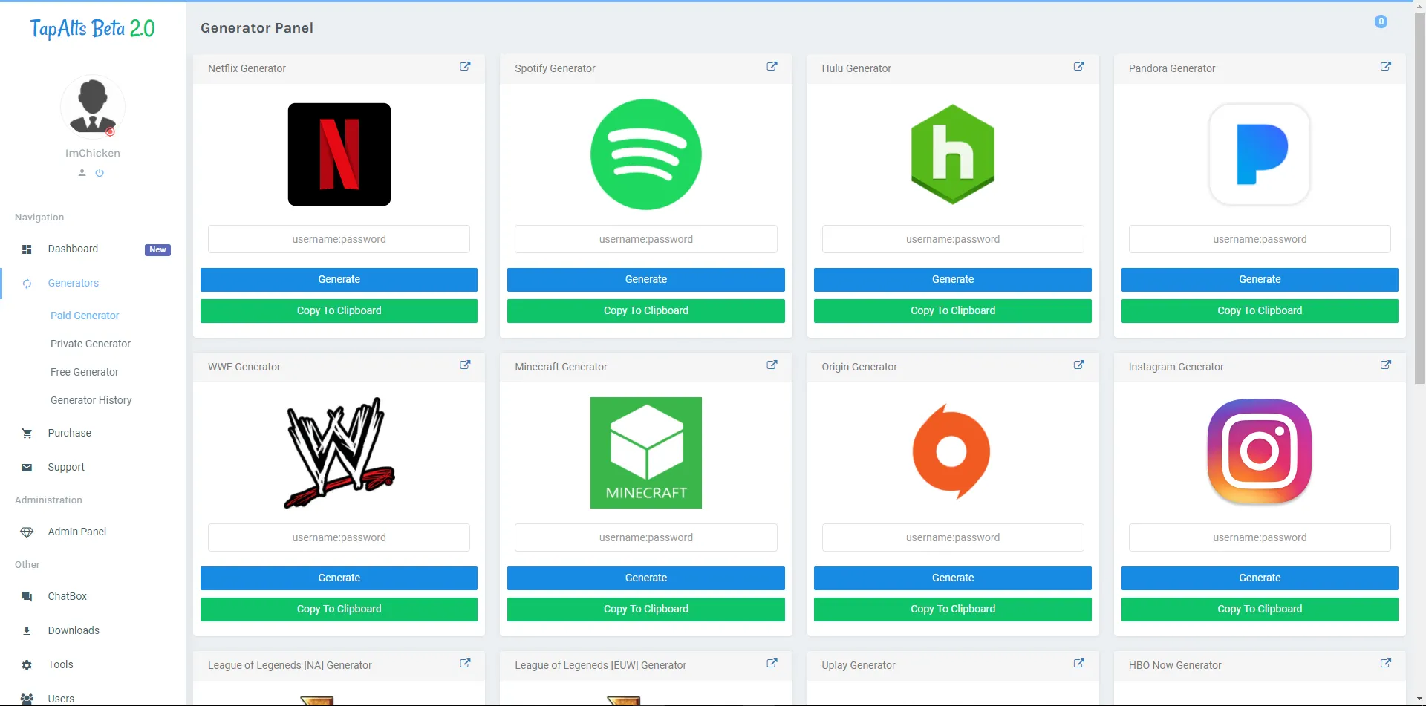Open the Dashboard page
Image resolution: width=1426 pixels, height=706 pixels.
click(73, 249)
